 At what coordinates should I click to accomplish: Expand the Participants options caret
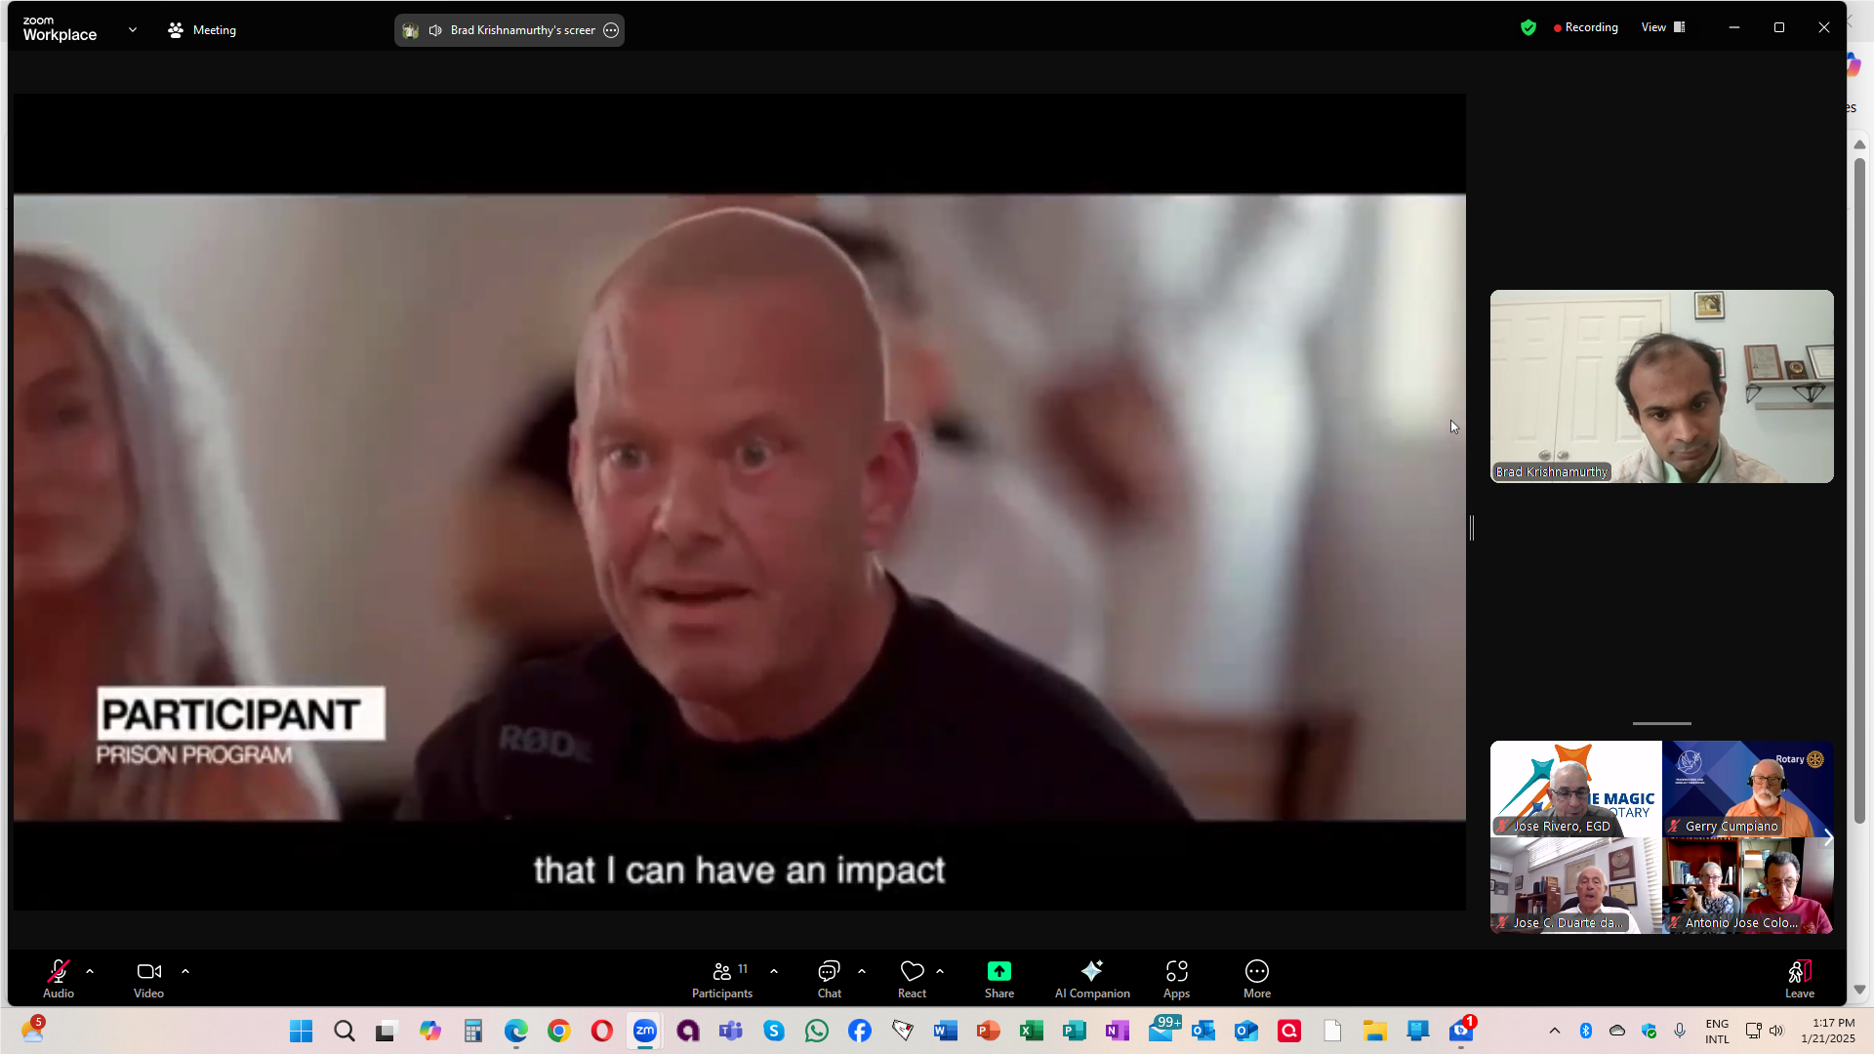[774, 971]
